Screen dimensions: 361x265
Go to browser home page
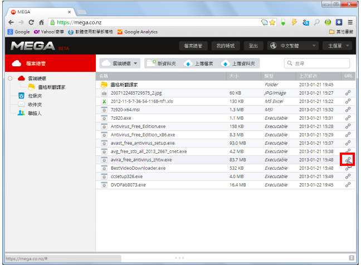click(x=41, y=22)
